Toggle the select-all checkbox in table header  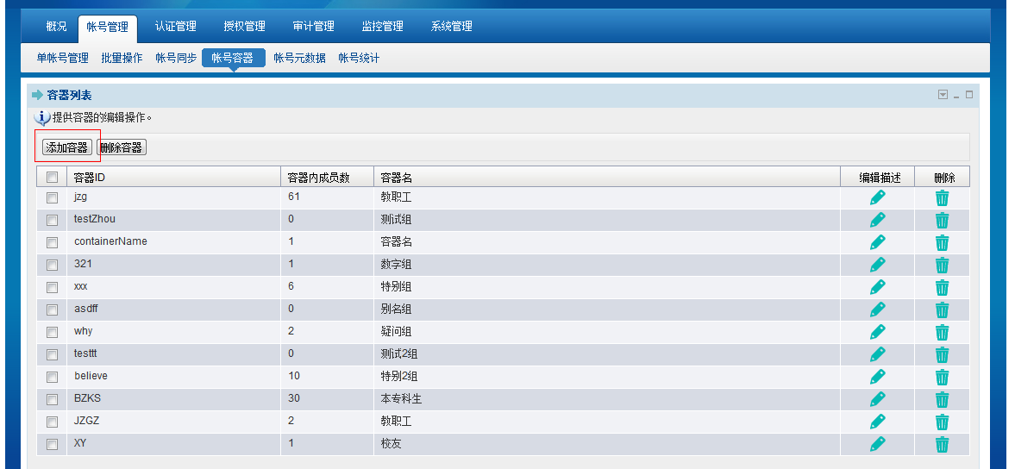coord(52,178)
